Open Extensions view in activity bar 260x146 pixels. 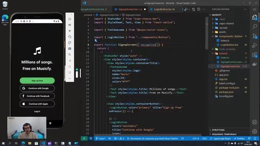(255, 55)
